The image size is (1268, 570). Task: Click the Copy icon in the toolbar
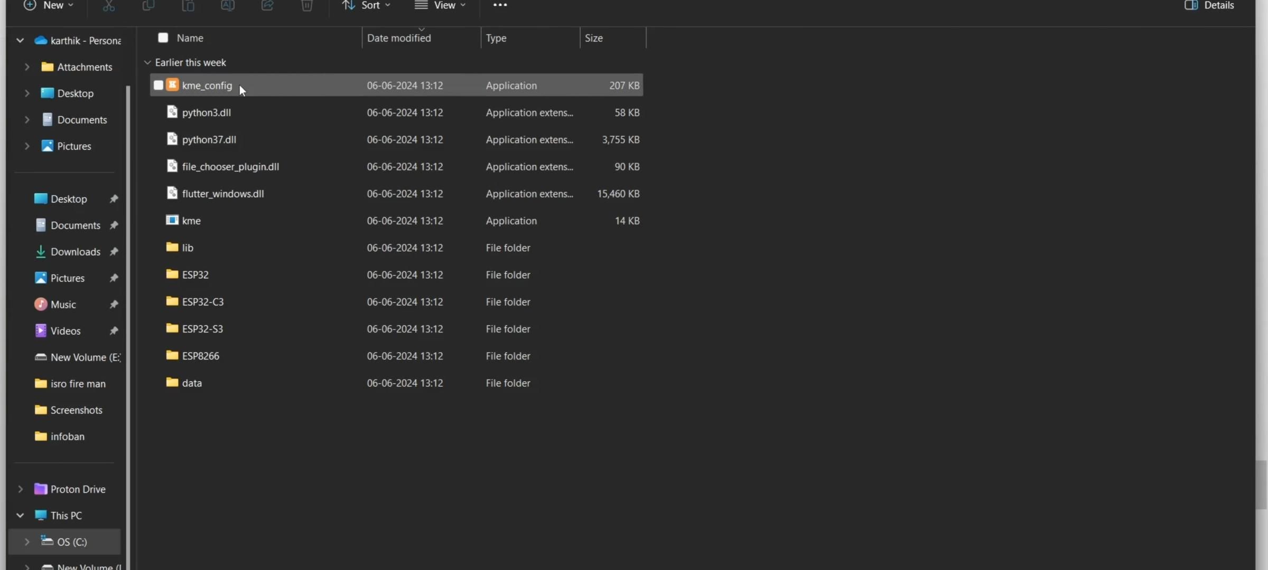[x=148, y=5]
